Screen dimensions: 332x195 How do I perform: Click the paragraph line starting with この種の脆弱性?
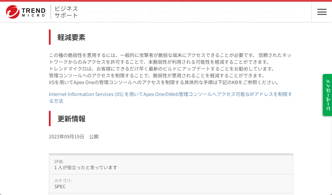pos(170,55)
